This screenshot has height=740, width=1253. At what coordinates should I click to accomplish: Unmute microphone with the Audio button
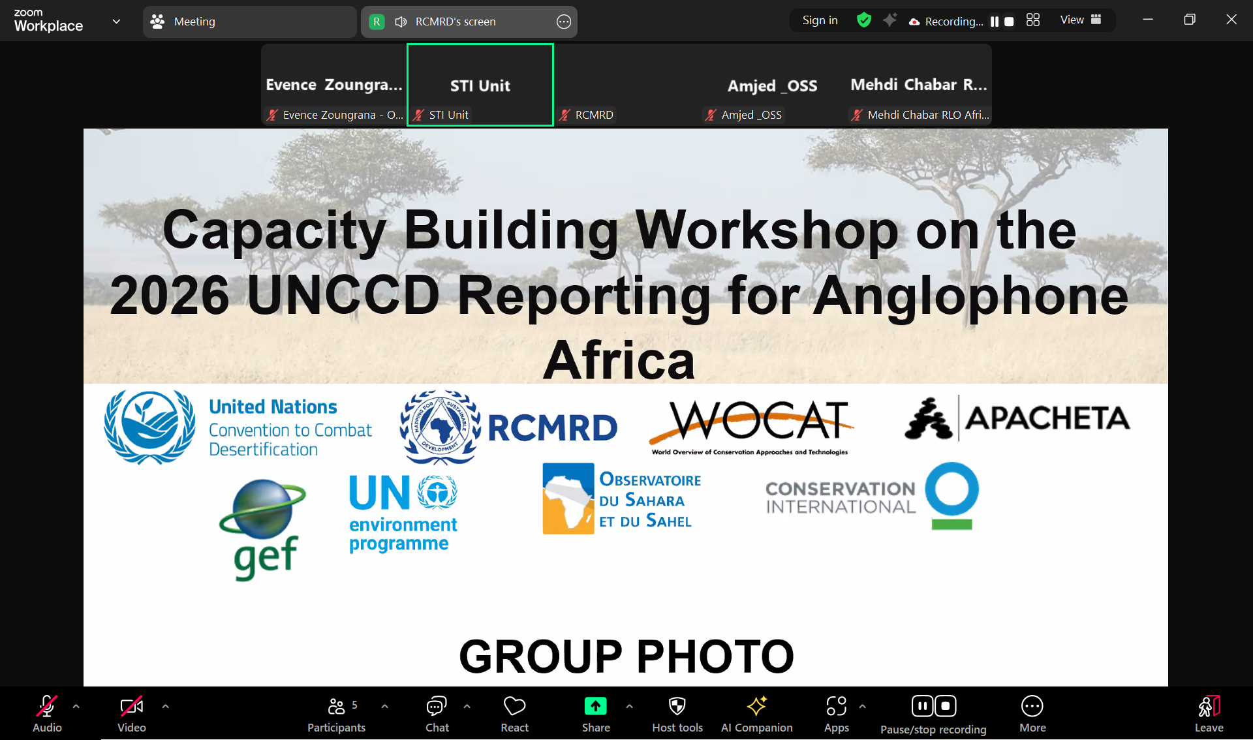pyautogui.click(x=47, y=713)
